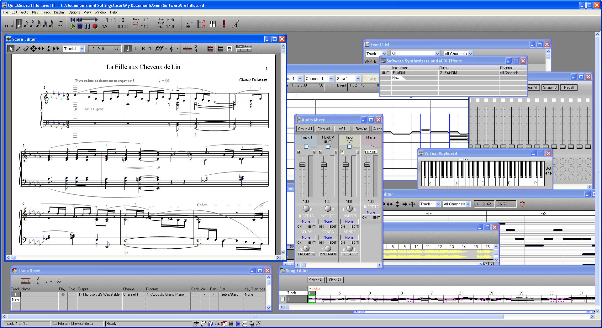This screenshot has height=328, width=602.
Task: Select the Arrow selection tool in Score Editor
Action: click(x=11, y=49)
